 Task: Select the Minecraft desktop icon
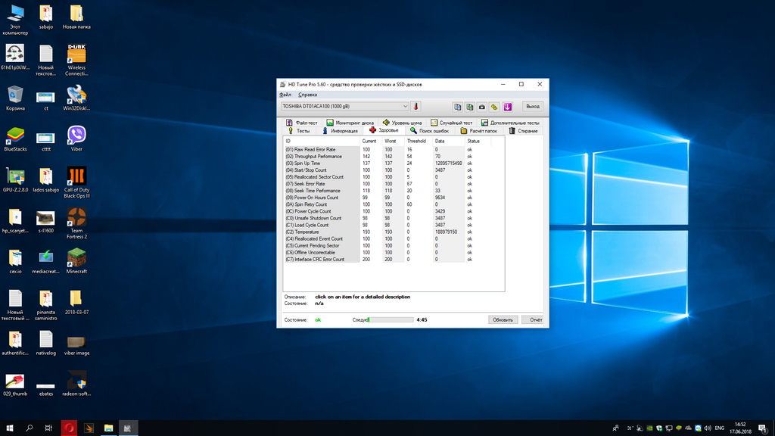tap(76, 261)
